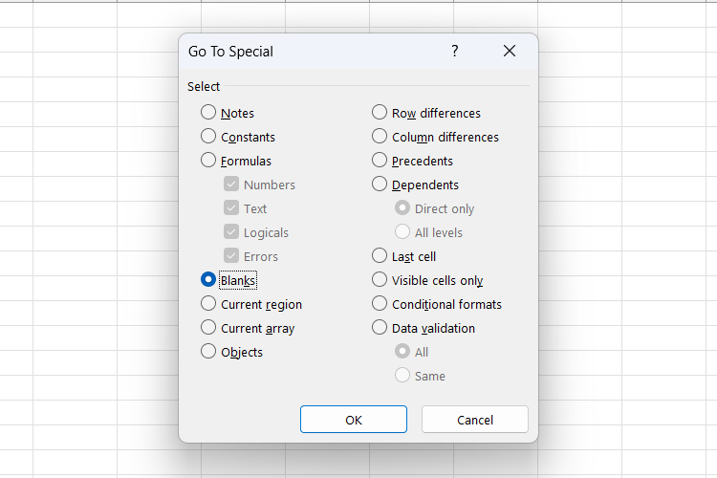Choose the Last cell option

(x=380, y=256)
